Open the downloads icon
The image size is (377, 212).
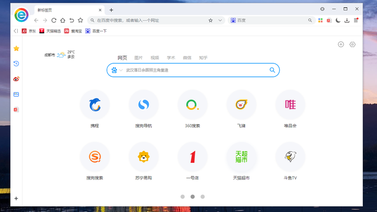pyautogui.click(x=347, y=20)
